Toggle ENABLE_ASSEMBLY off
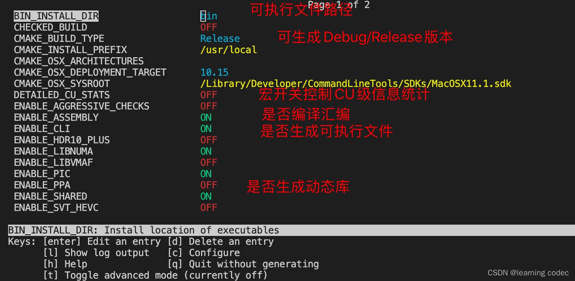The height and width of the screenshot is (281, 575). [206, 117]
